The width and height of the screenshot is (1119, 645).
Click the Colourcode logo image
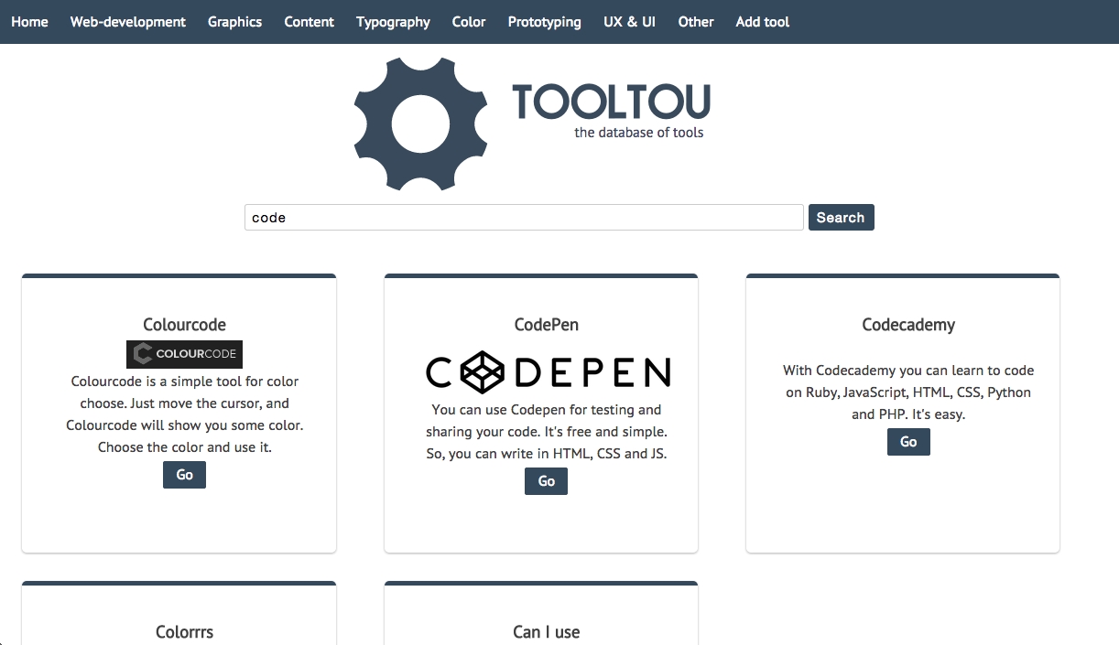184,354
